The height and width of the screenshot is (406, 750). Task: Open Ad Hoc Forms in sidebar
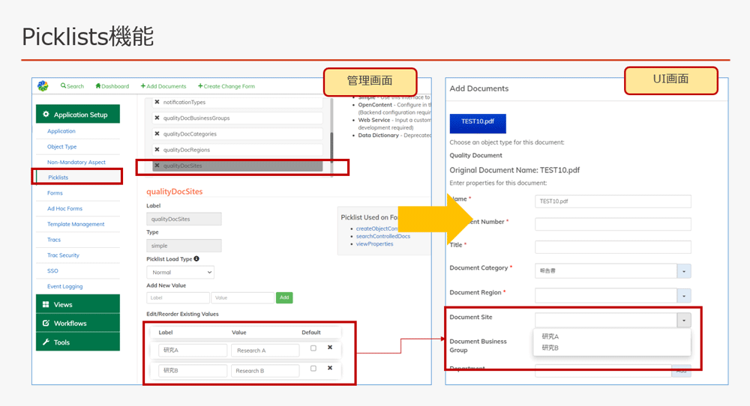pos(64,209)
